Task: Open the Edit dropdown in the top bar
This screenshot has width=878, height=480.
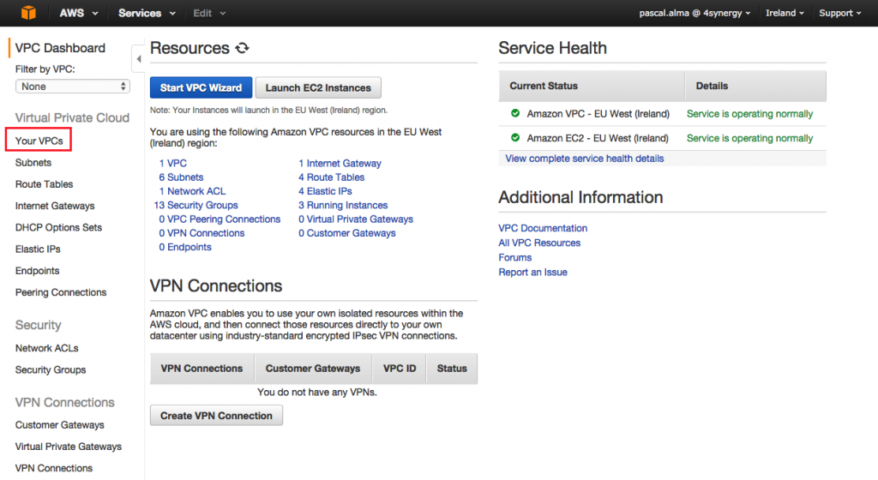Action: (209, 13)
